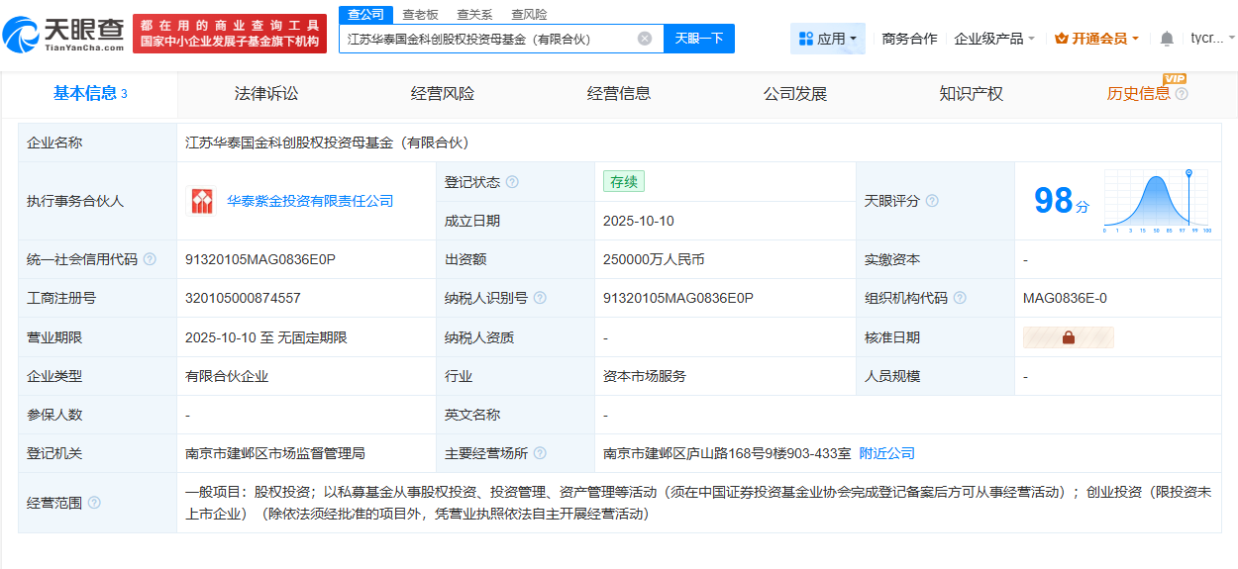Click the help icon beside 经营范围
Image resolution: width=1238 pixels, height=569 pixels.
[94, 503]
